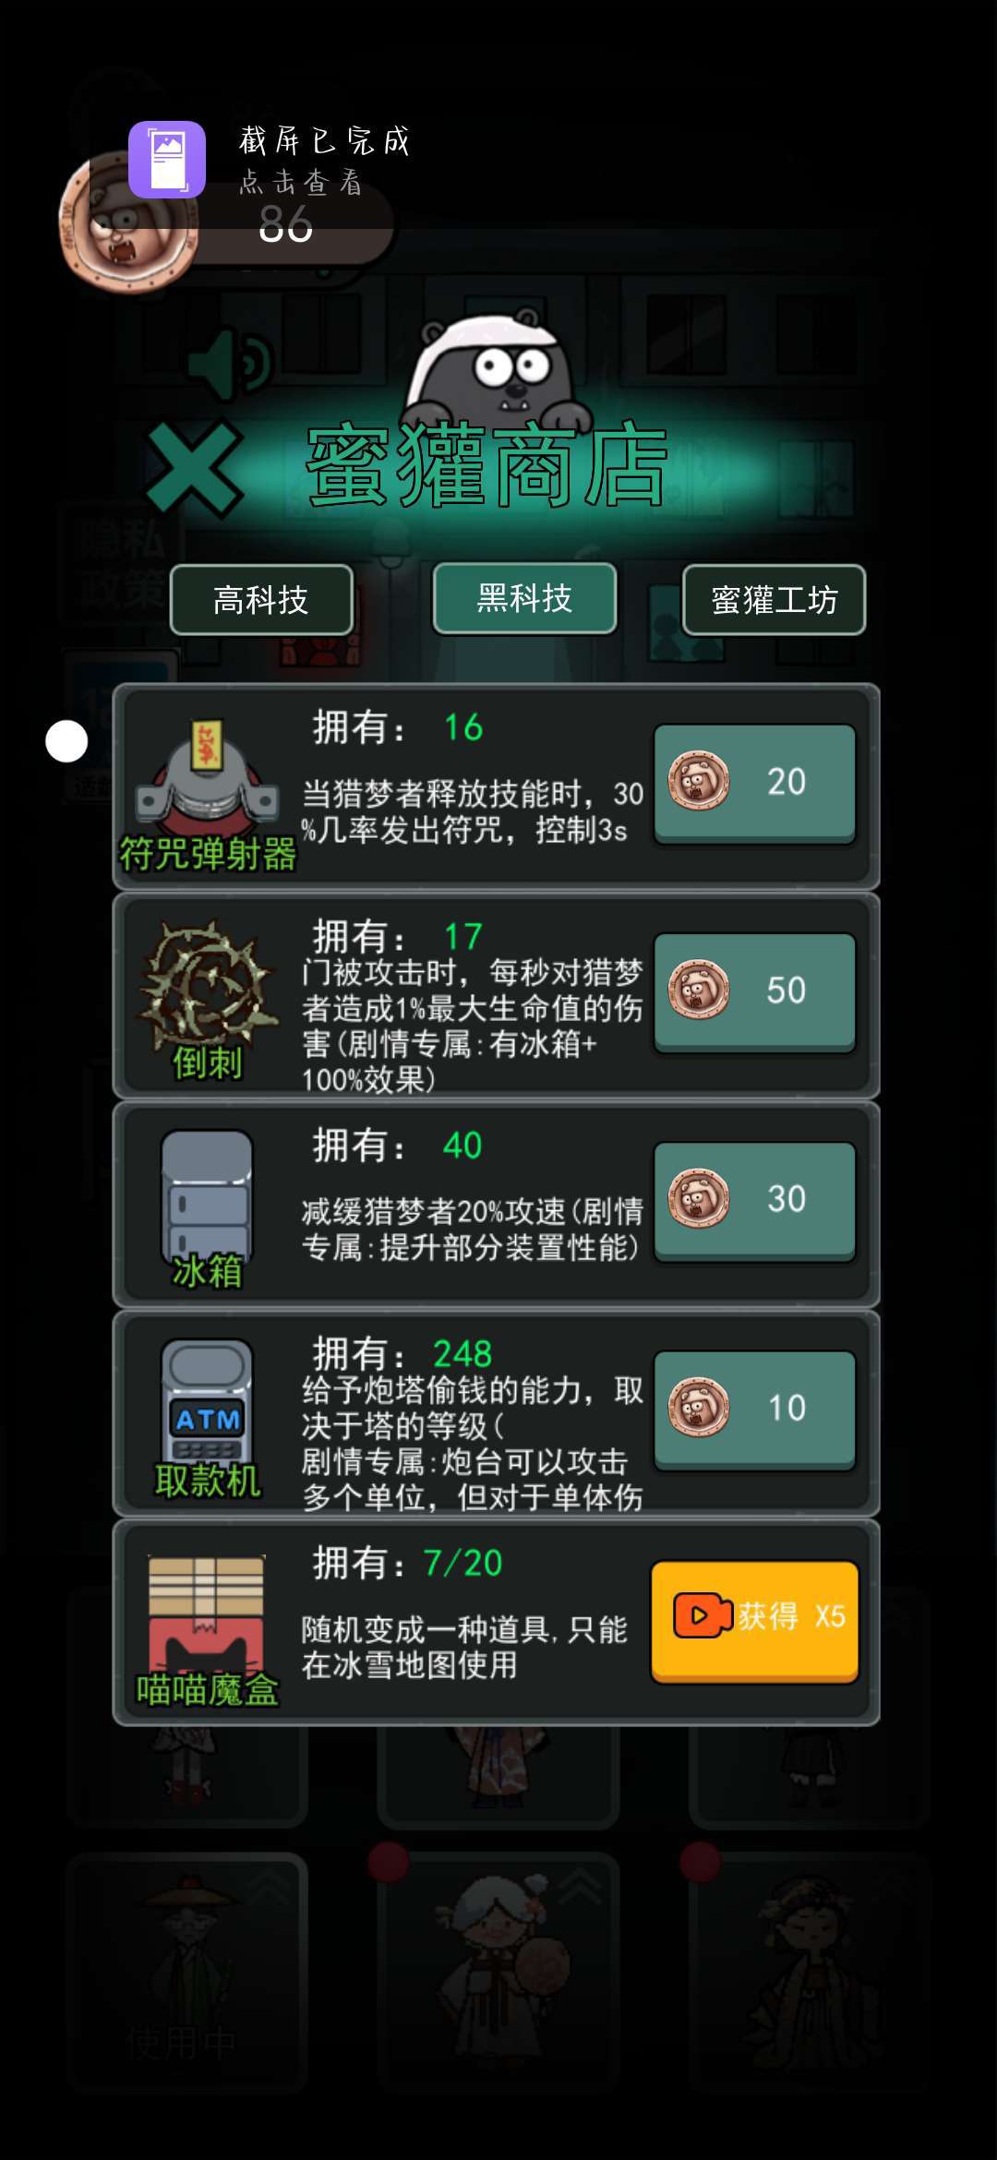Close the 蜜獾商店 shop with X

(x=194, y=468)
